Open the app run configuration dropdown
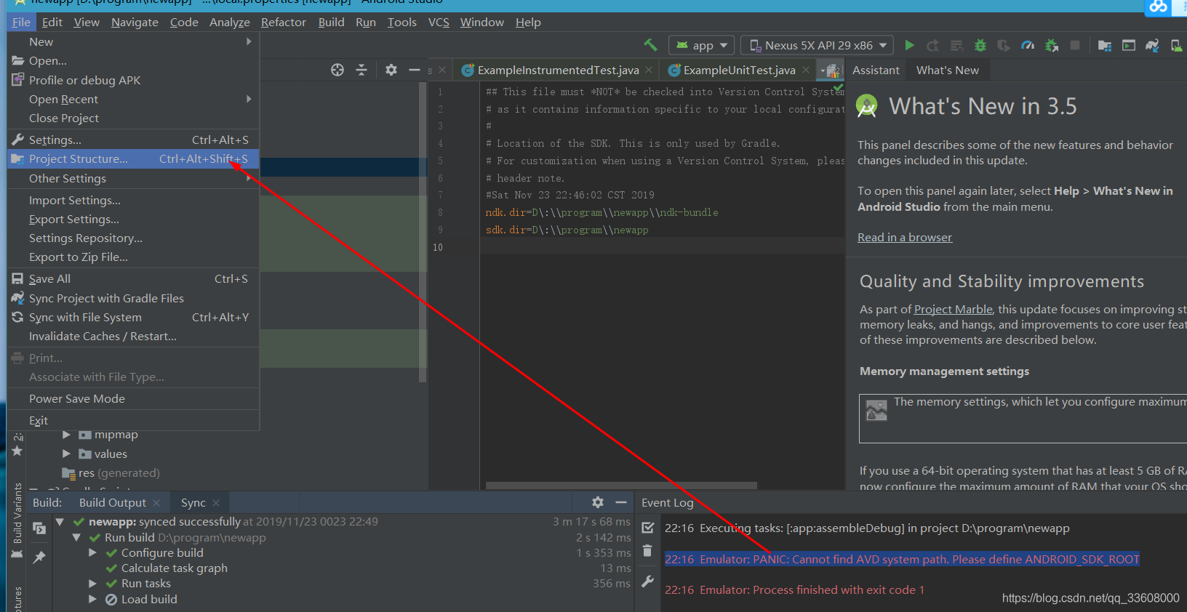 click(x=702, y=45)
